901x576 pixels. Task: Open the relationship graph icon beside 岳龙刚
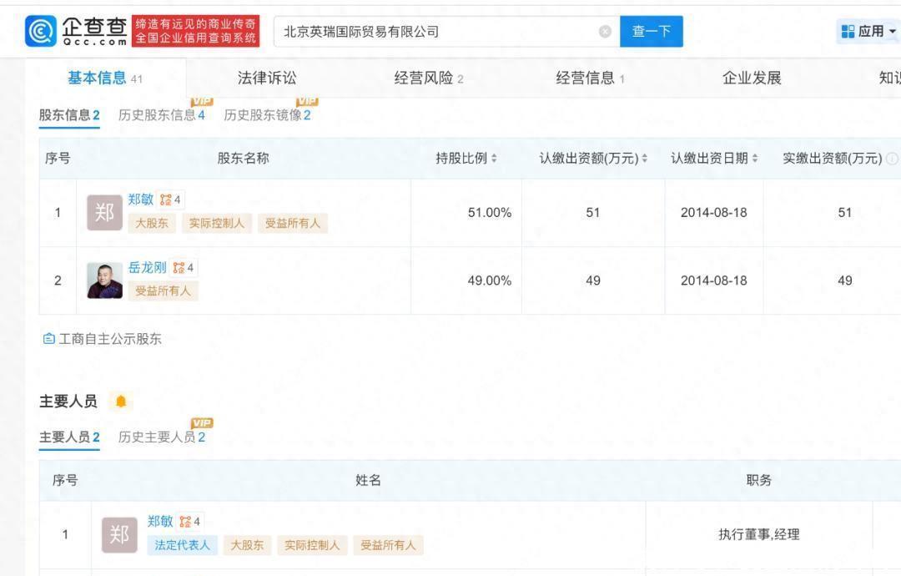pyautogui.click(x=180, y=267)
